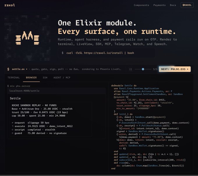Click the dollar sign icon beside settle.ex
This screenshot has width=198, height=176.
click(x=8, y=69)
